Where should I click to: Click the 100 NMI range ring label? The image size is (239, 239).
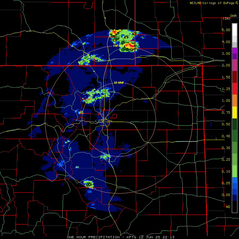(119, 46)
